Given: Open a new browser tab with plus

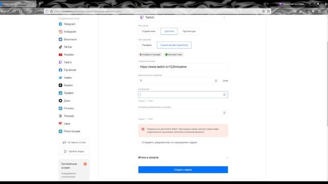Looking at the screenshot, I should click(40, 4).
